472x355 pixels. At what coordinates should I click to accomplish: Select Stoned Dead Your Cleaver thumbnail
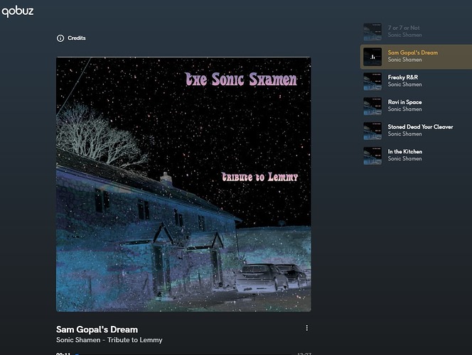372,131
